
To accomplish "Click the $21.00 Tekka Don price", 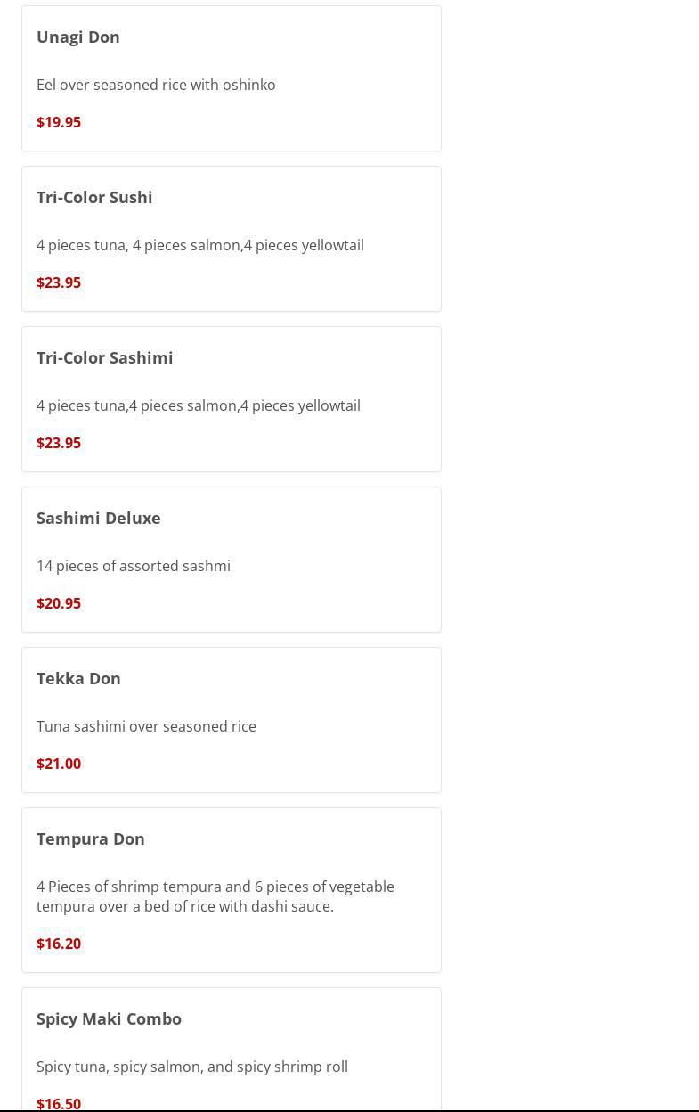I will pos(59,764).
